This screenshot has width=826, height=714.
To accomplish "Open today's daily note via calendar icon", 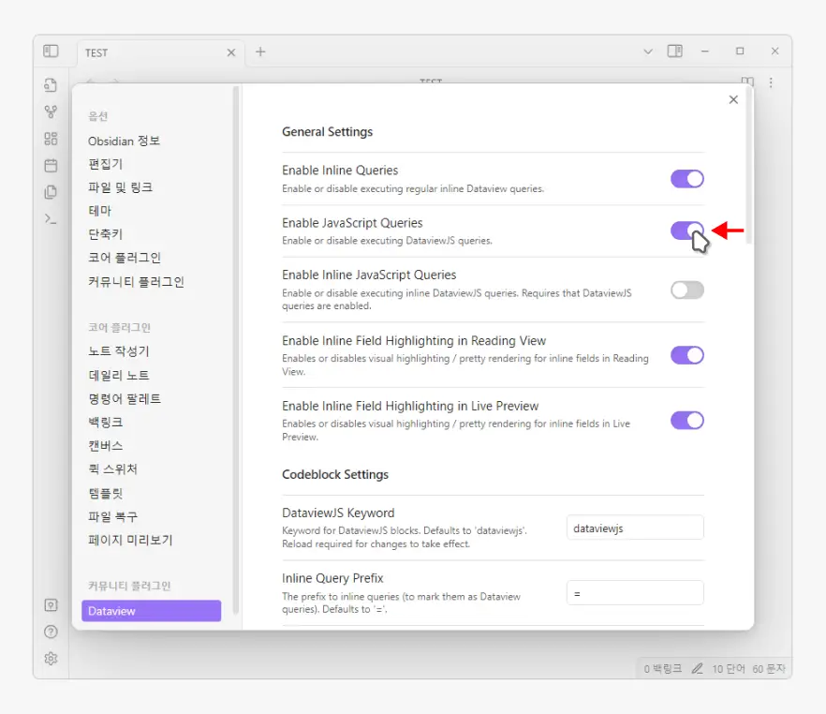I will 51,164.
